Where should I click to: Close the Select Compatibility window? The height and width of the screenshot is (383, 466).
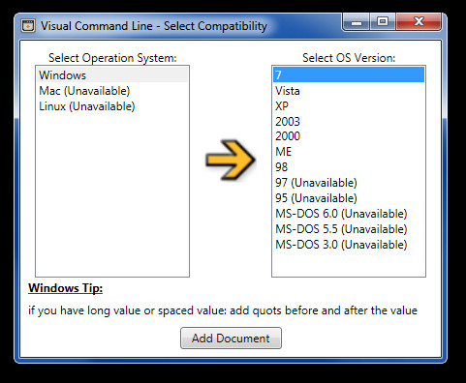pyautogui.click(x=419, y=22)
